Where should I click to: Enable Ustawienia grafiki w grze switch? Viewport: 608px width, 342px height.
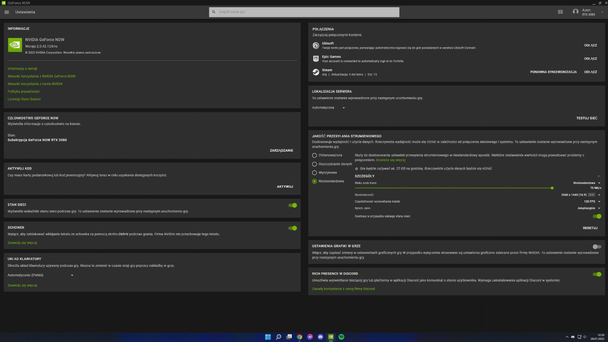pyautogui.click(x=597, y=247)
